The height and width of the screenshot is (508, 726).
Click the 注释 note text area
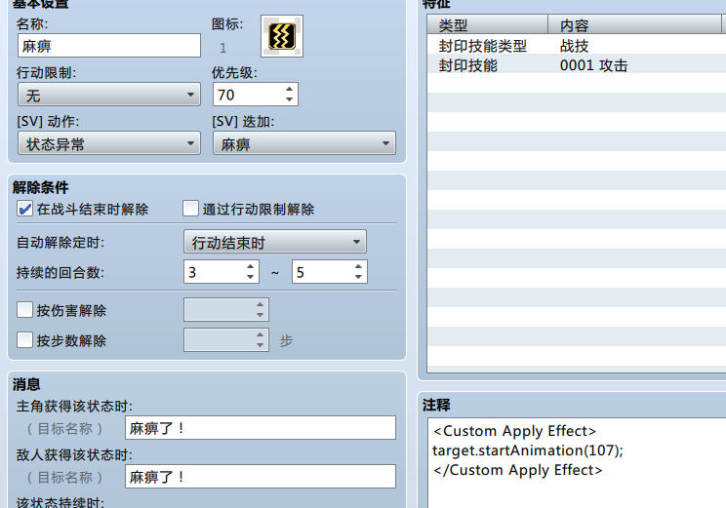pyautogui.click(x=577, y=462)
